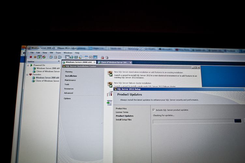Viewport: 245px width, 163px height.
Task: Collapse the Favorites tree group
Action: point(27,75)
